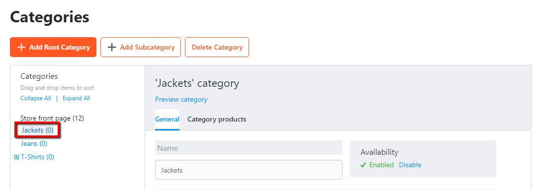Click the Delete Category button

pos(217,47)
